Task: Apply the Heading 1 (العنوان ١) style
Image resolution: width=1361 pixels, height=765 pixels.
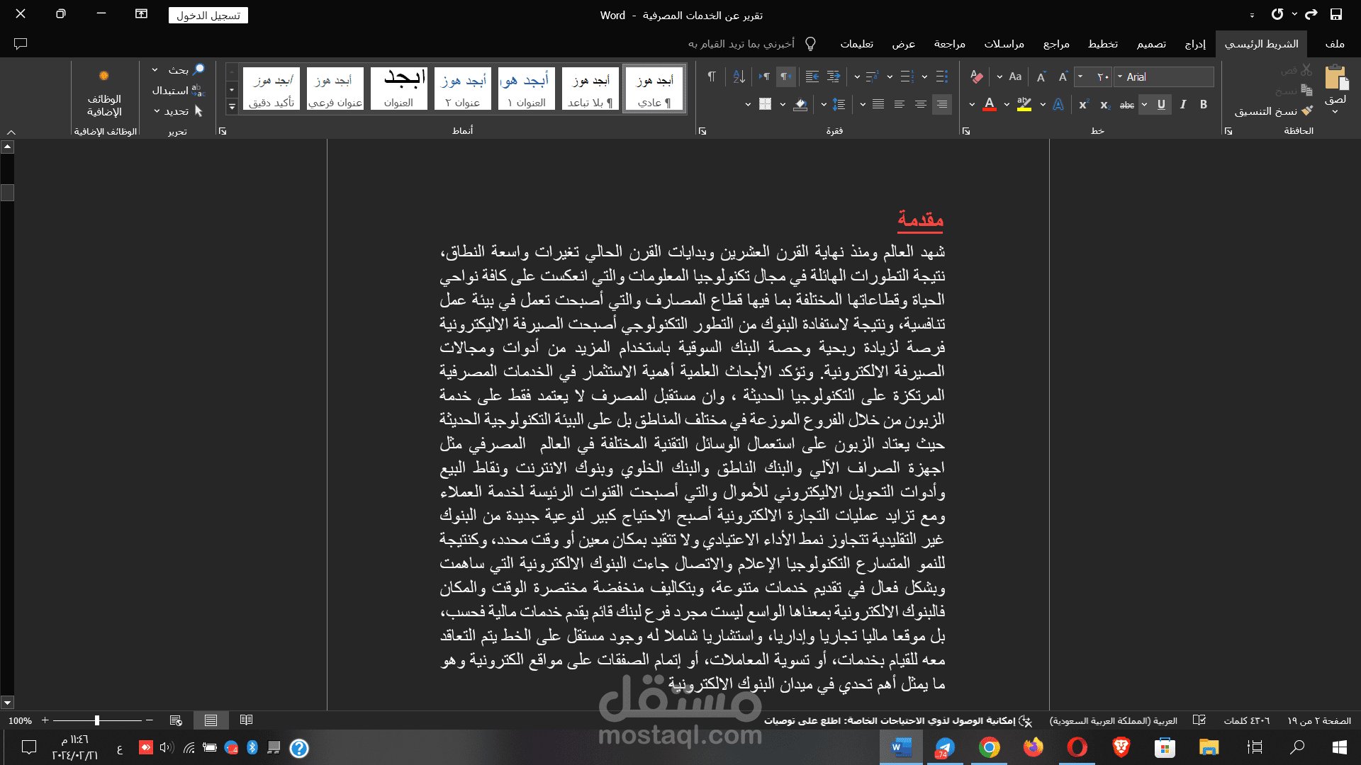Action: pyautogui.click(x=527, y=89)
